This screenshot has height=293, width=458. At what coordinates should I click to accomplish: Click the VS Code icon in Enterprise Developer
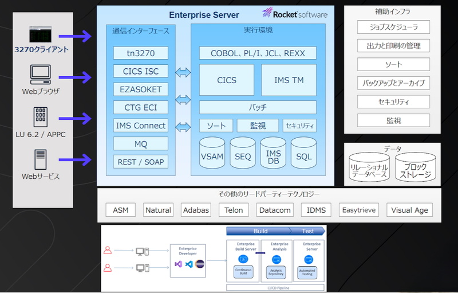[188, 264]
